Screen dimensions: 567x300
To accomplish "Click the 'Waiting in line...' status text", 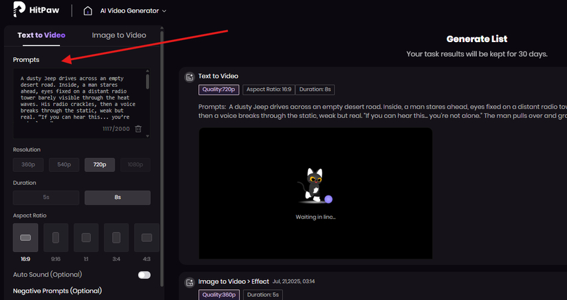I will pyautogui.click(x=316, y=217).
